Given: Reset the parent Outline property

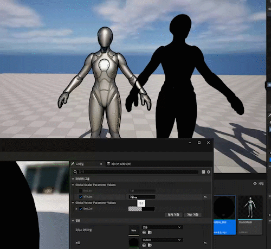Looking at the screenshot, I should tap(205, 243).
